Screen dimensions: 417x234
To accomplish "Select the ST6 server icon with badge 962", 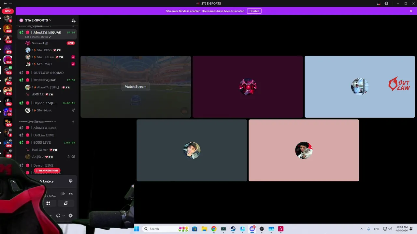I will (8, 70).
